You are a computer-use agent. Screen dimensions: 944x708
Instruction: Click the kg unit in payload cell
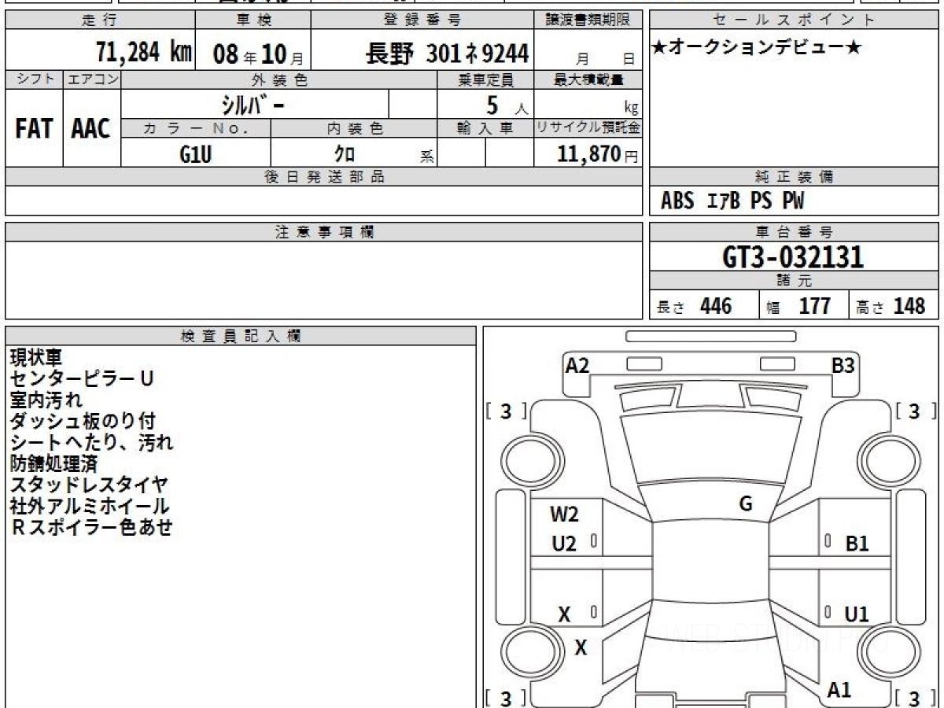point(631,109)
